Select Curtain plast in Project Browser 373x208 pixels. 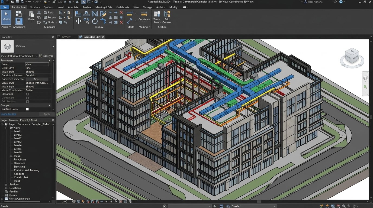click(x=21, y=177)
